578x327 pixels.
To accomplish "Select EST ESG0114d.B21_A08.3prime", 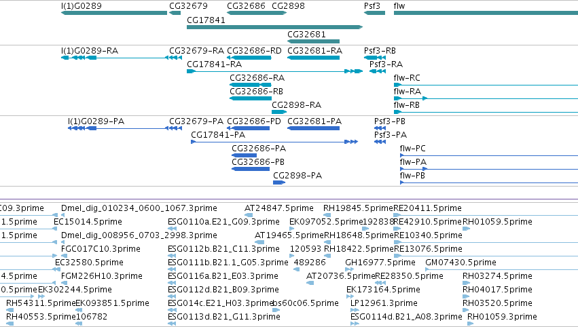I will [406, 317].
